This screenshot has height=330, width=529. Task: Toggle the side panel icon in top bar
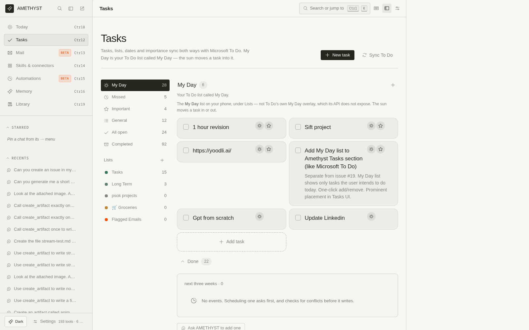[x=387, y=8]
